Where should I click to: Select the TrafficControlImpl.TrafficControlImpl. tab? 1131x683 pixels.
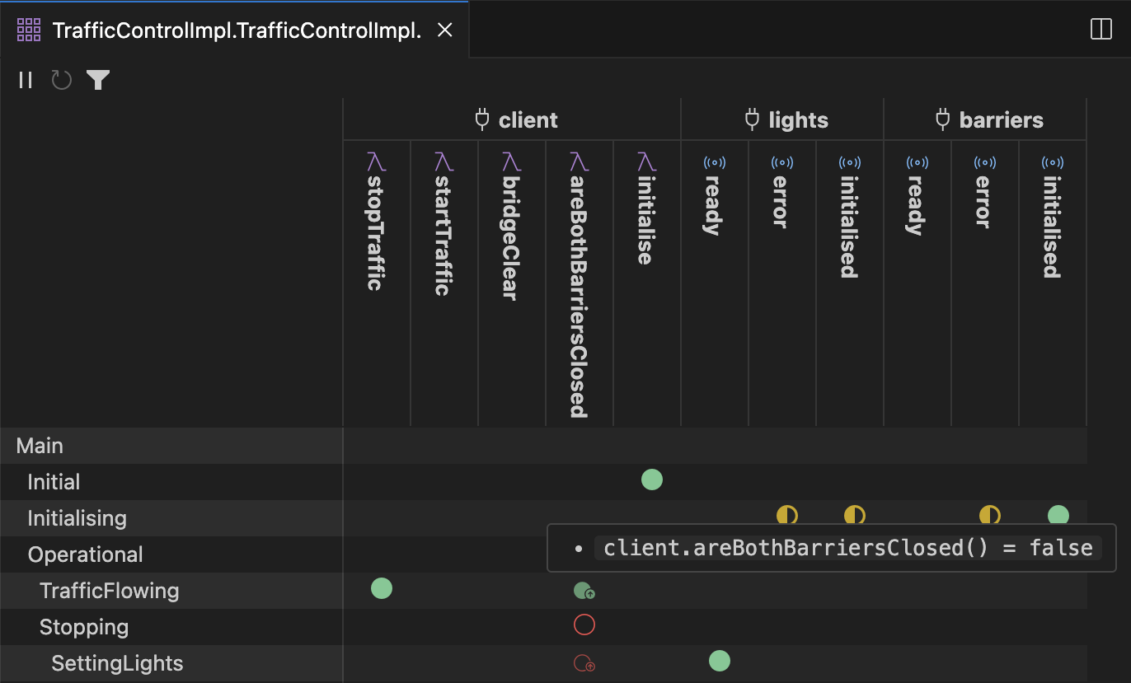coord(235,30)
